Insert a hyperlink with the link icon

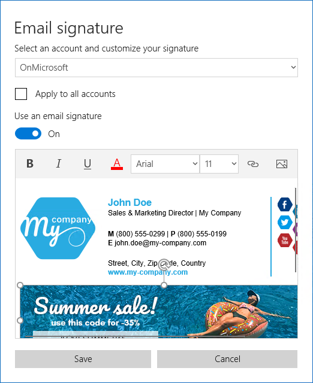pos(253,163)
